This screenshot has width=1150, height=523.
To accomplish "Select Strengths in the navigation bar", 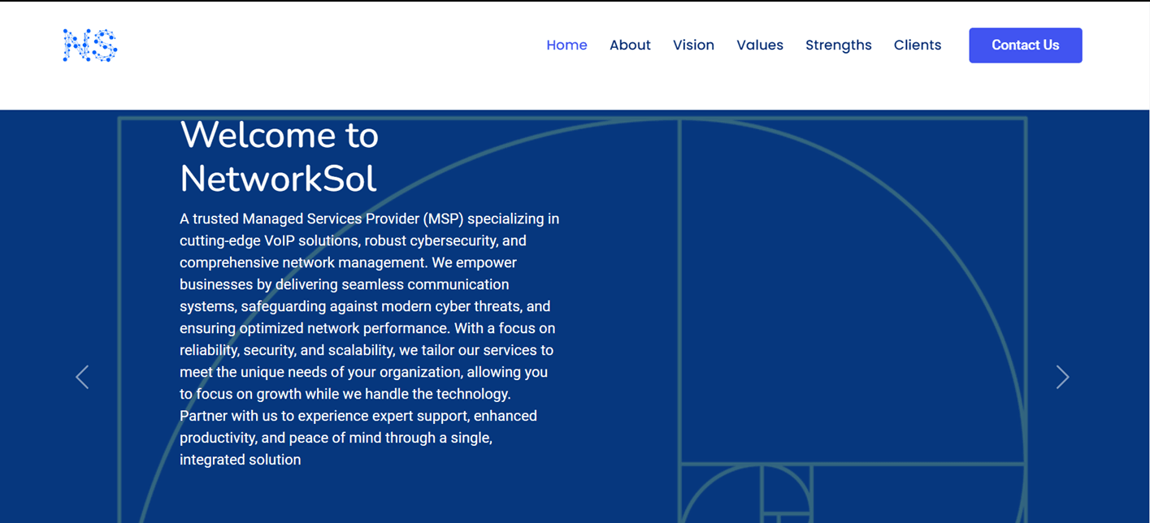I will tap(839, 45).
